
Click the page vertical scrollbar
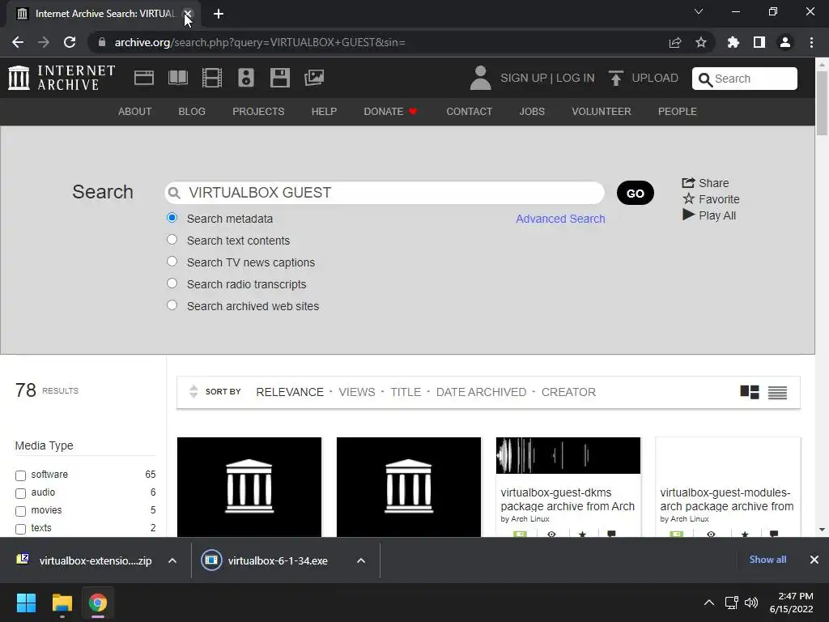coord(822,103)
